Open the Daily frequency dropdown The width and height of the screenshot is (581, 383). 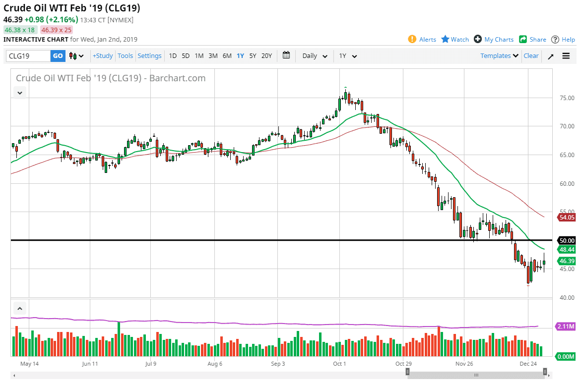pos(314,55)
